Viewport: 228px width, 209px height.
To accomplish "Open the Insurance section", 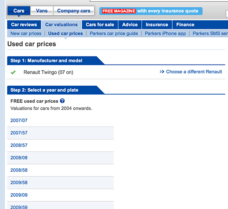I will (157, 25).
